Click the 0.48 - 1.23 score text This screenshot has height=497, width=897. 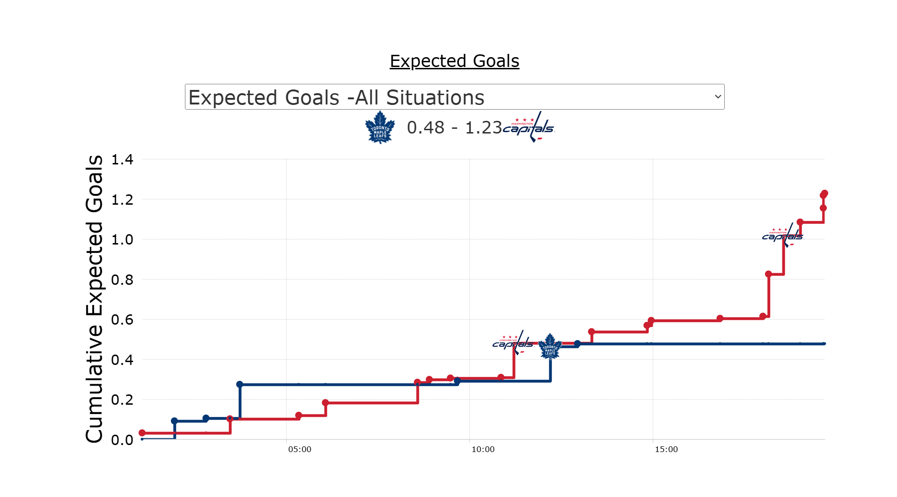[x=454, y=127]
